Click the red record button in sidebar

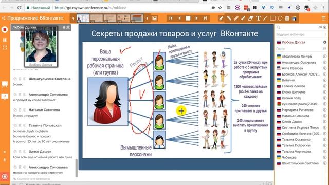point(5,30)
